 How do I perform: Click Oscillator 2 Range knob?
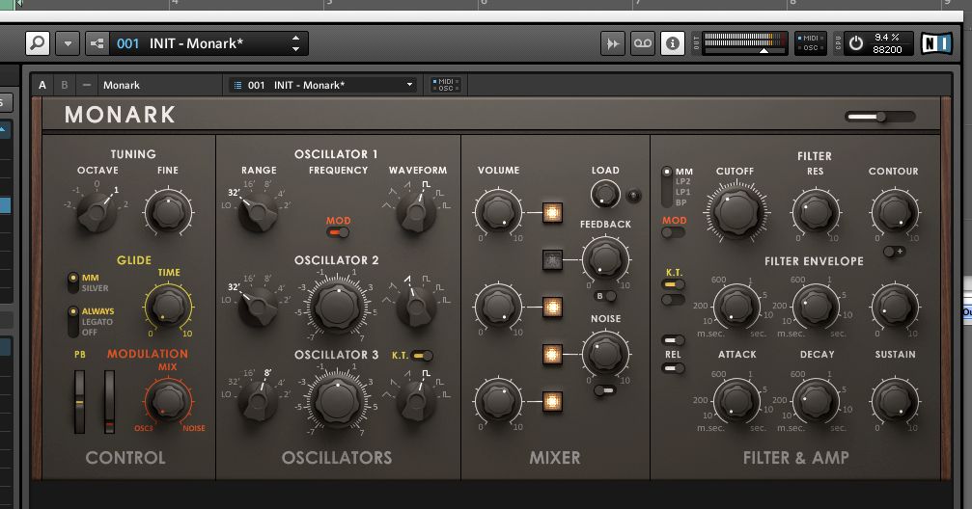[x=259, y=306]
